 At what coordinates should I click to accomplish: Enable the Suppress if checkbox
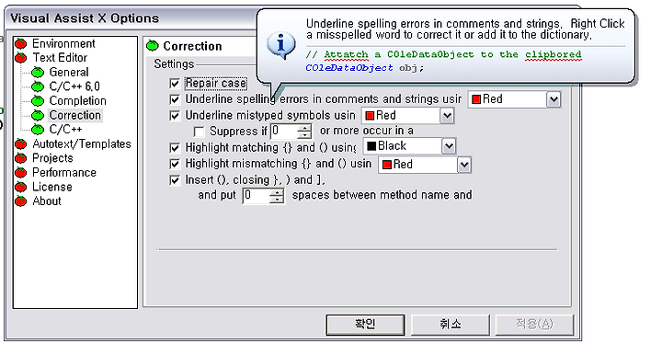[x=199, y=132]
